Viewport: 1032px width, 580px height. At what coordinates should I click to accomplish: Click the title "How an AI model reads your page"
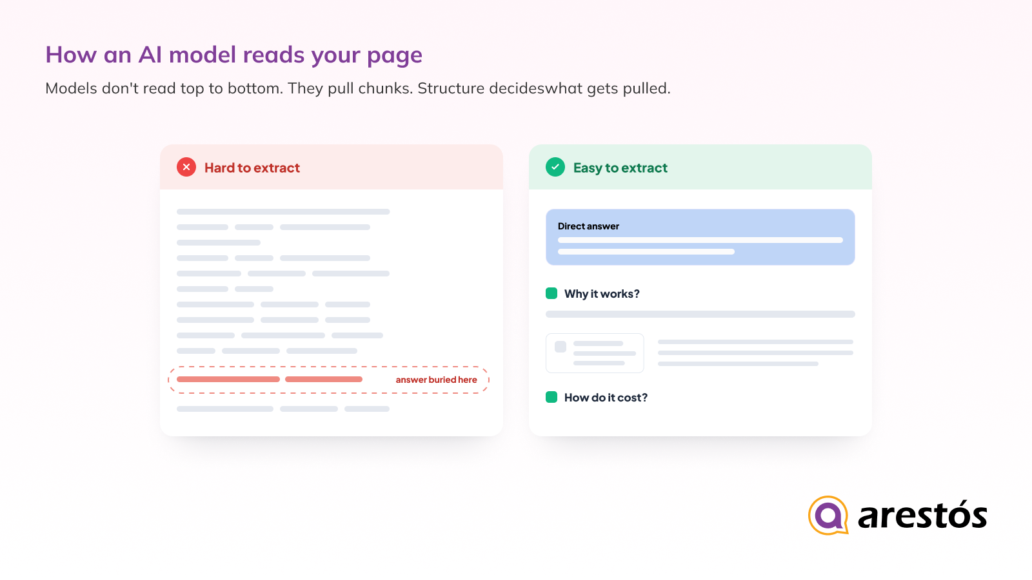[233, 55]
